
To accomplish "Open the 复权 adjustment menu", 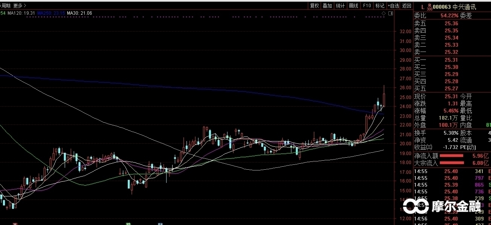I will click(x=314, y=6).
